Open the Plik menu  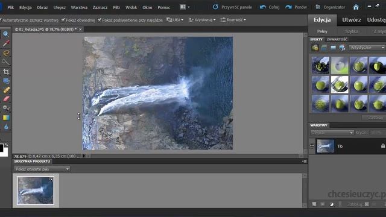[x=11, y=7]
